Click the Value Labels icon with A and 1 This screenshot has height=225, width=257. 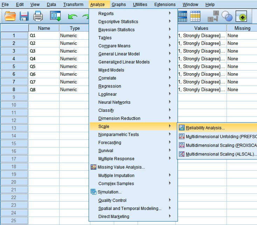point(213,16)
